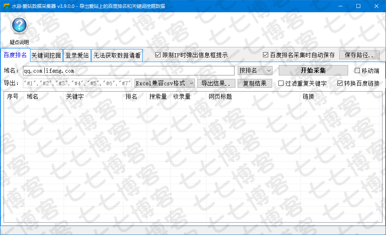Click the 复制结果 button

pyautogui.click(x=255, y=83)
